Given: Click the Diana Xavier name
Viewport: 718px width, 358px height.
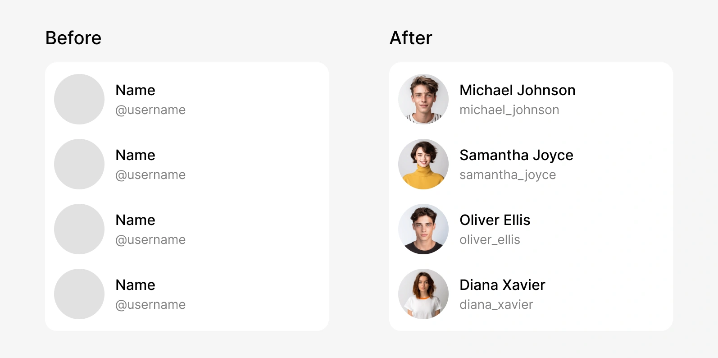Looking at the screenshot, I should [502, 285].
